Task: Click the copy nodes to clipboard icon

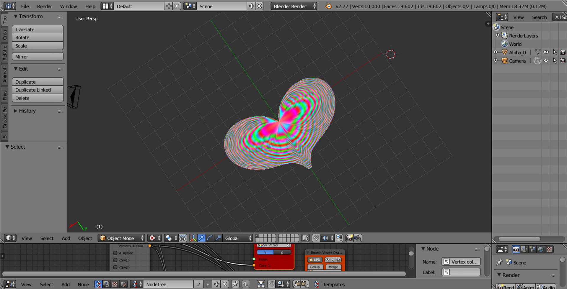Action: 297,284
